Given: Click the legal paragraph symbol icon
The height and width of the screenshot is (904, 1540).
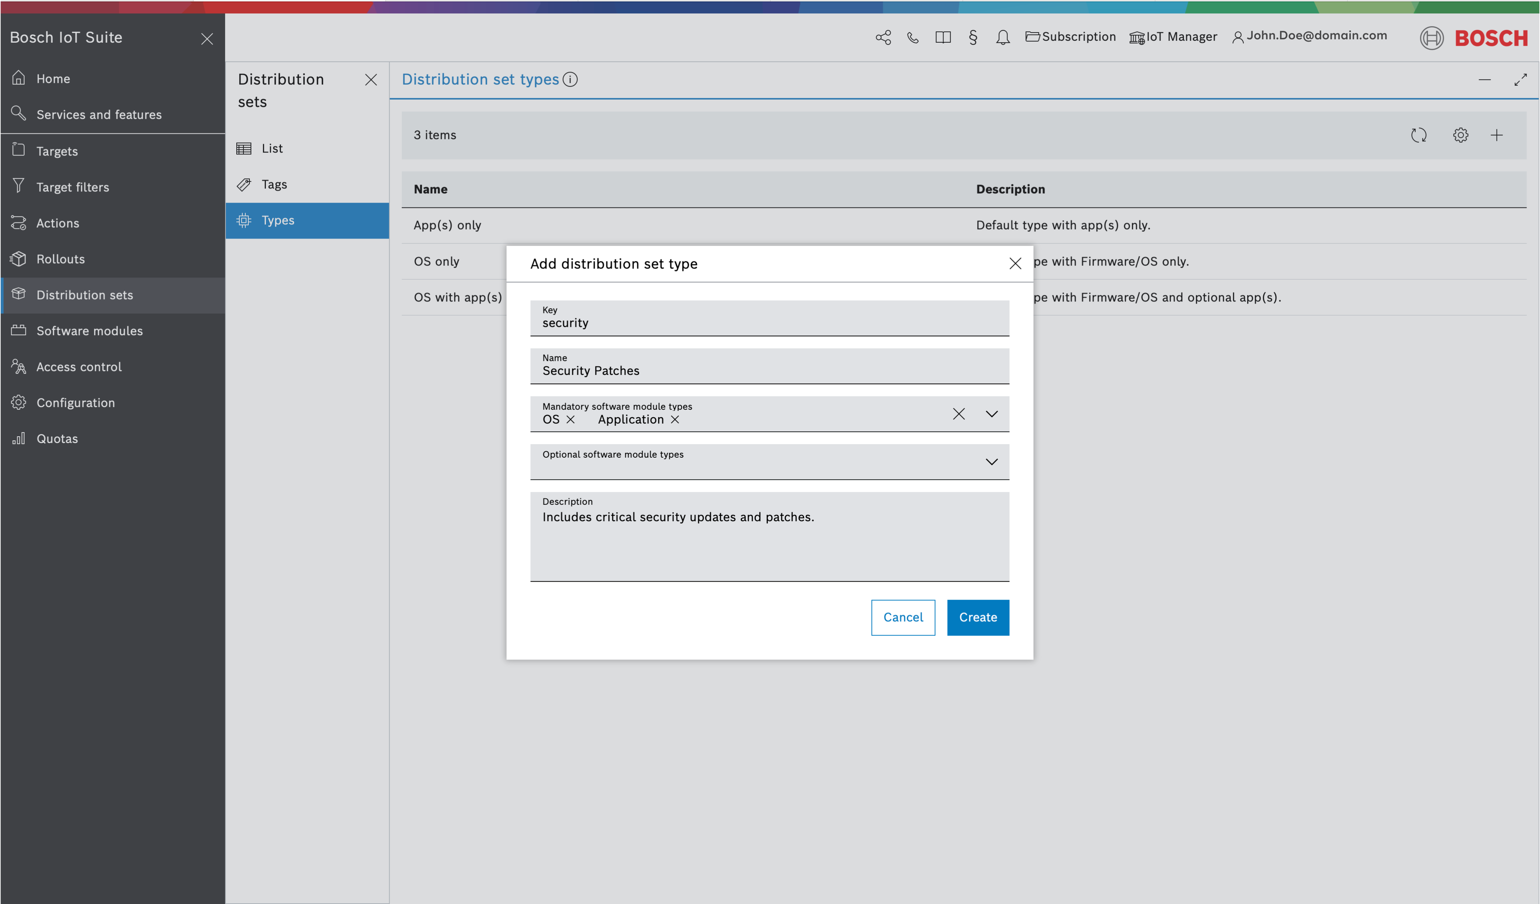Looking at the screenshot, I should 973,37.
